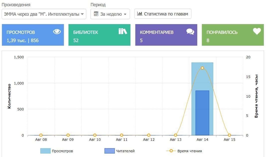
Task: Click the calendar icon in period selector
Action: coord(96,14)
